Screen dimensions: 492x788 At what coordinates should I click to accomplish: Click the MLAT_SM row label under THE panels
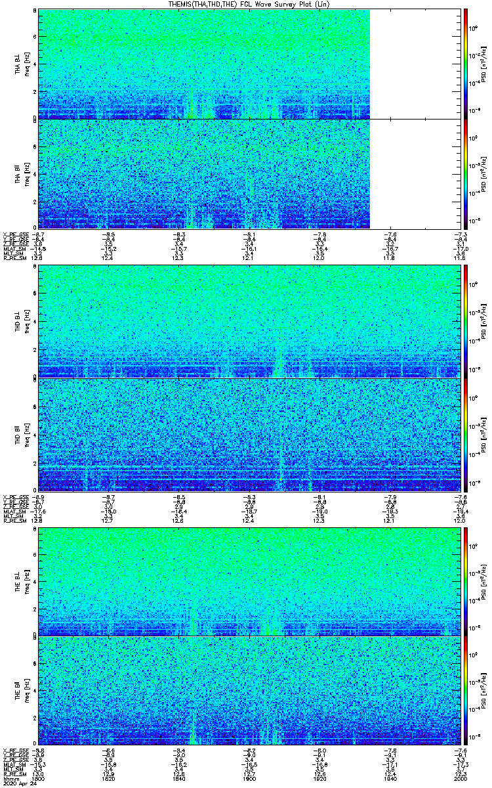click(x=14, y=765)
